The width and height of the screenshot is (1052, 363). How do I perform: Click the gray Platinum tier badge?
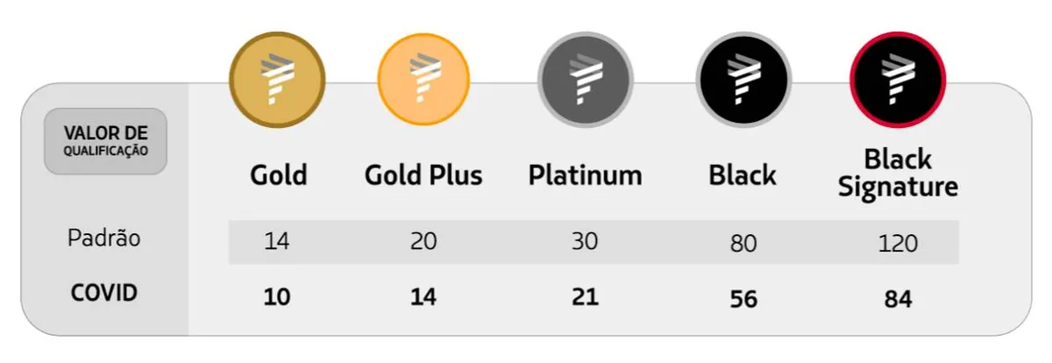pos(584,82)
